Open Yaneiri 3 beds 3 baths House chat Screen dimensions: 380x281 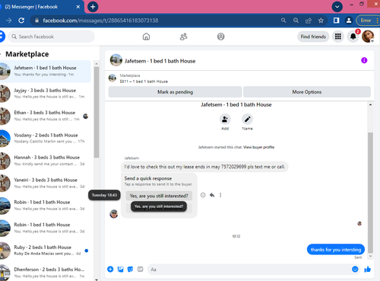pyautogui.click(x=46, y=183)
